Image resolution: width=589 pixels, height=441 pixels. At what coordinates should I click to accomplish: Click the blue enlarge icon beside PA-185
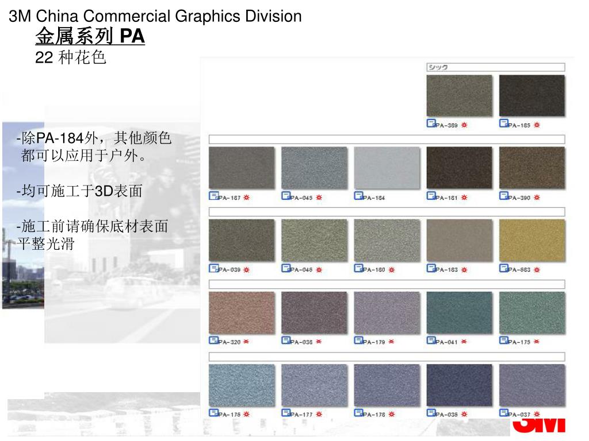pos(504,123)
